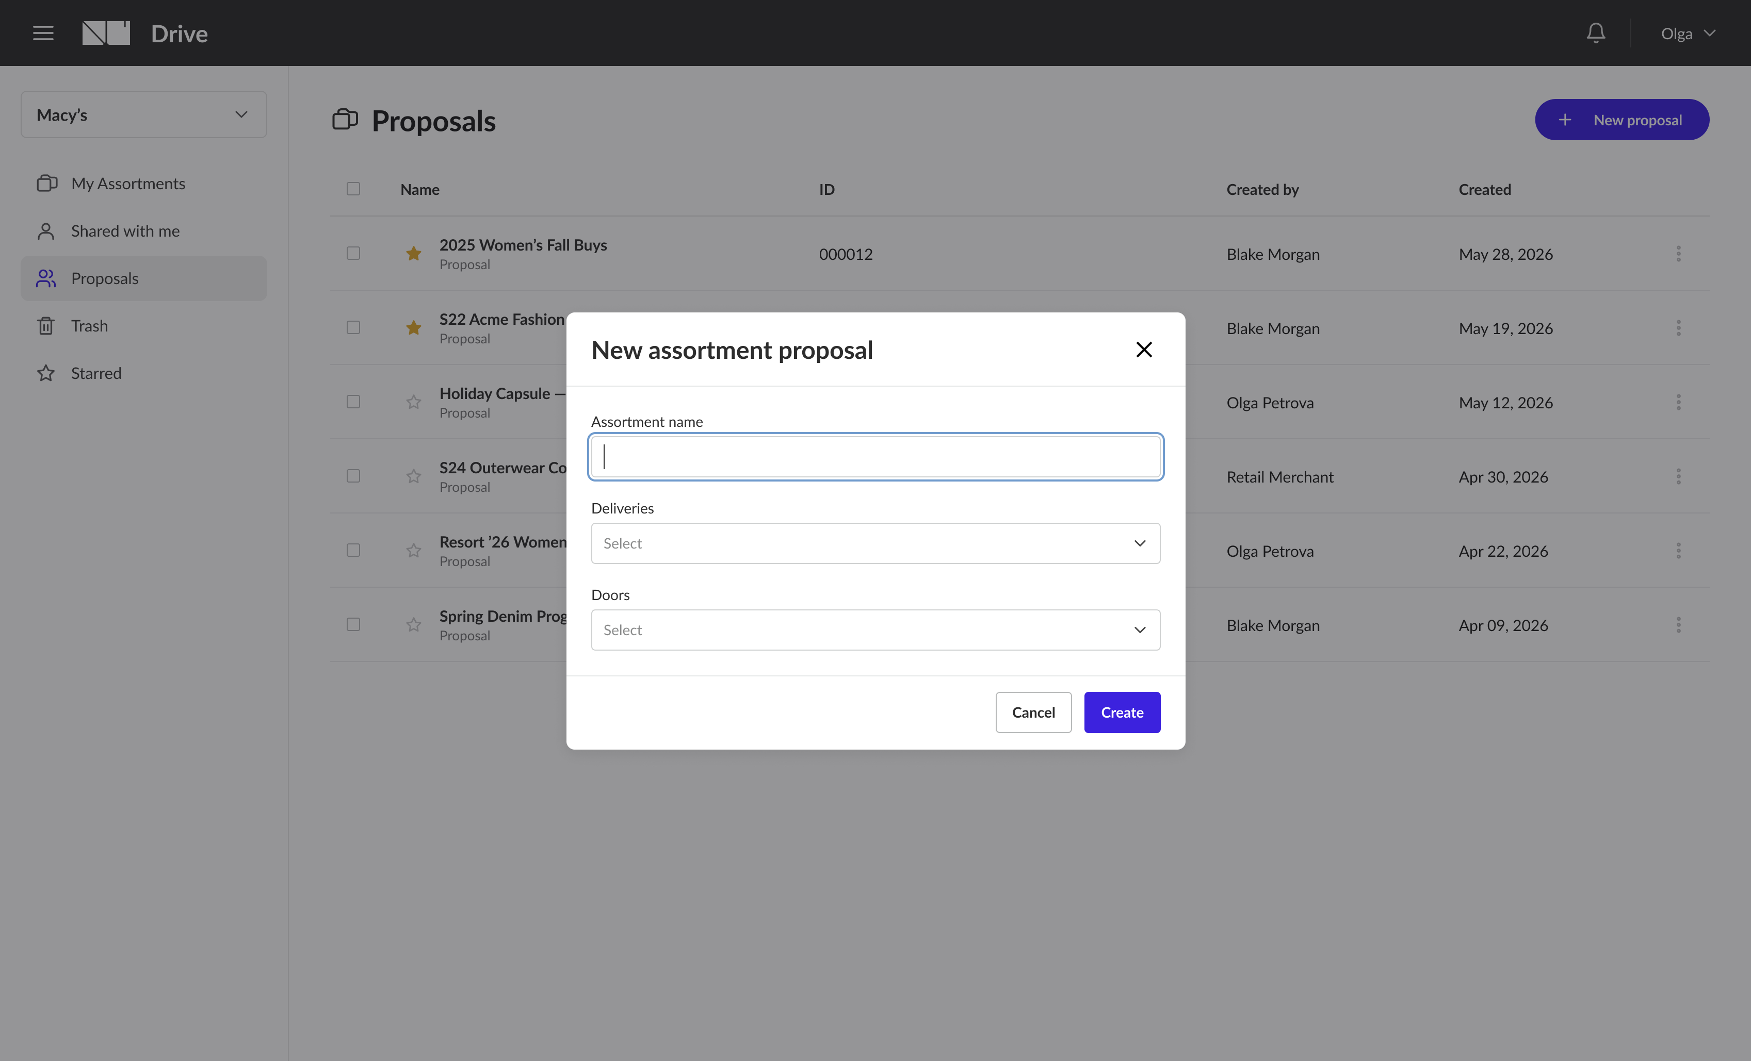The width and height of the screenshot is (1751, 1061).
Task: Open the Doors select dropdown
Action: 875,630
